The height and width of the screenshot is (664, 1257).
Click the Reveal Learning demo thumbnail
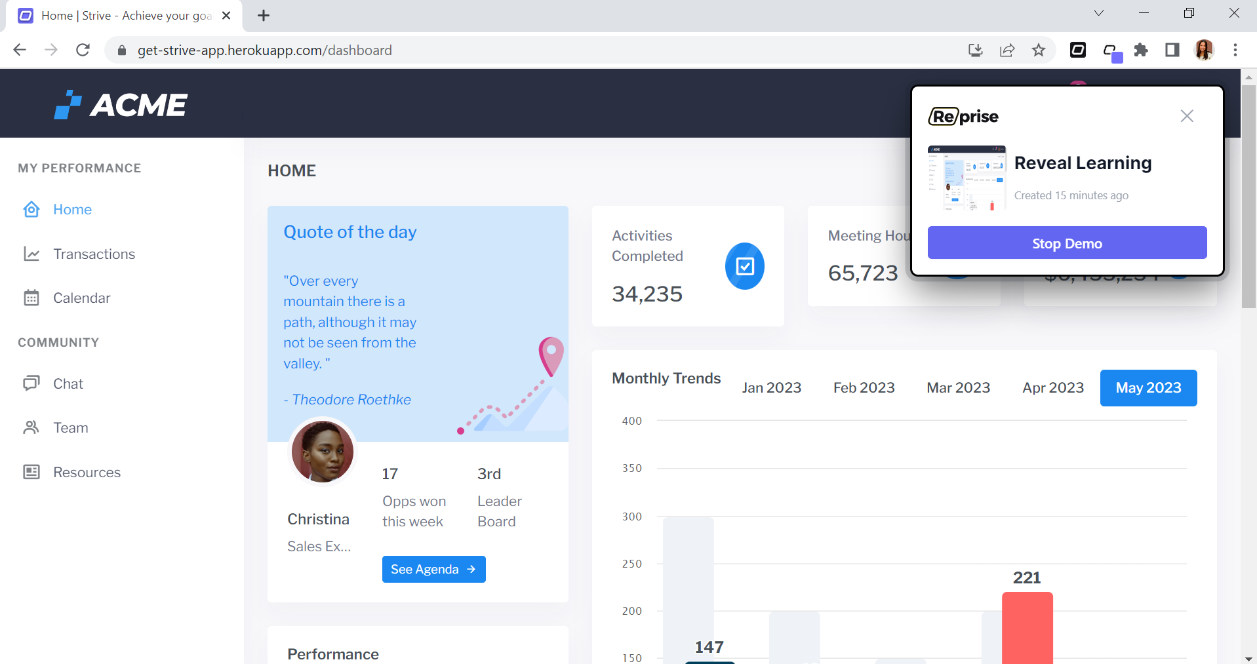[x=967, y=178]
